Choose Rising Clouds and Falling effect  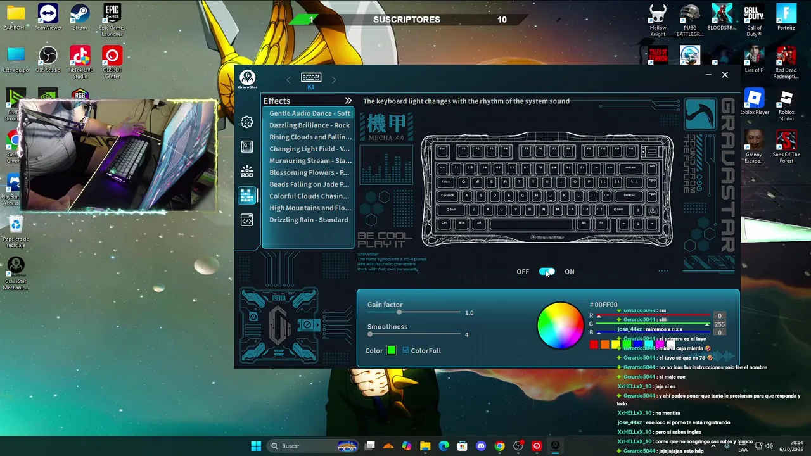(x=309, y=137)
